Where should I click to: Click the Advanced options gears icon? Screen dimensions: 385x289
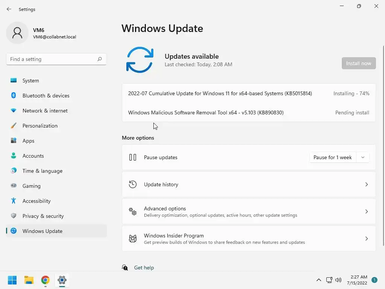click(133, 211)
